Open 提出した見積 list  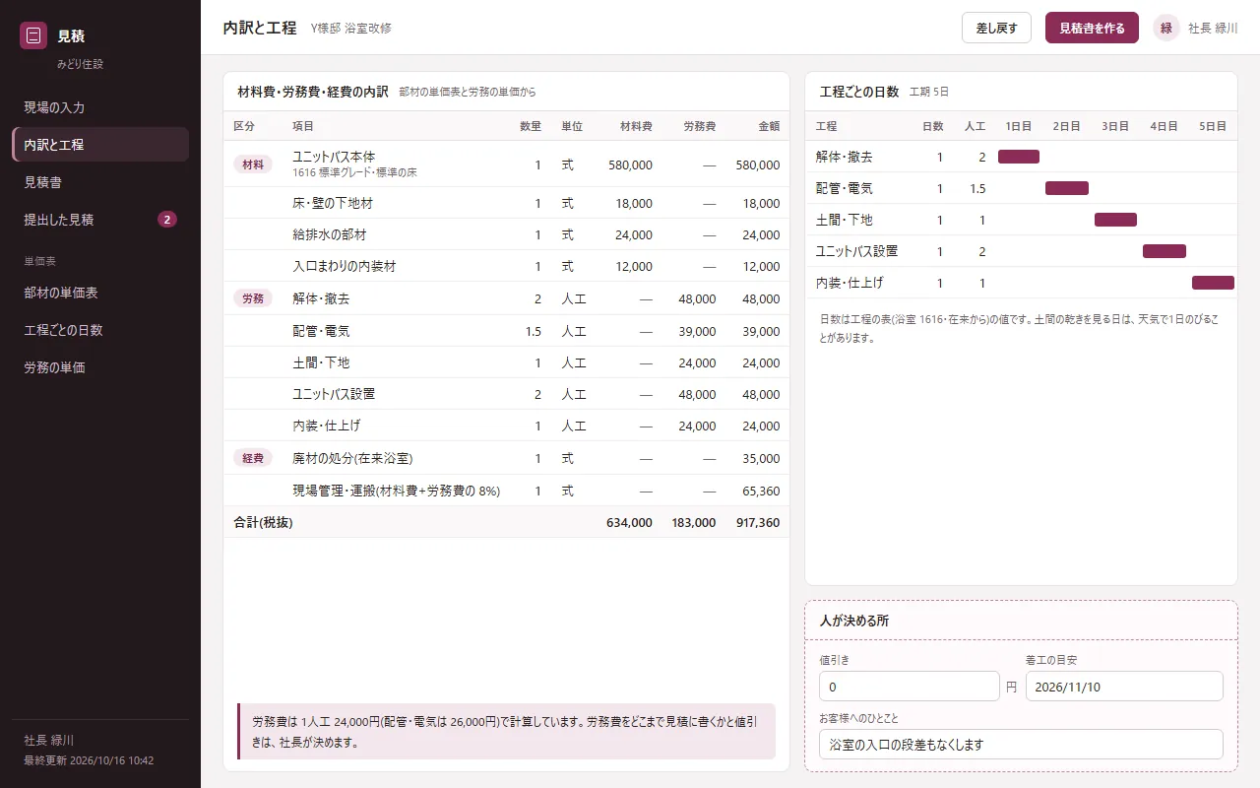click(x=100, y=220)
